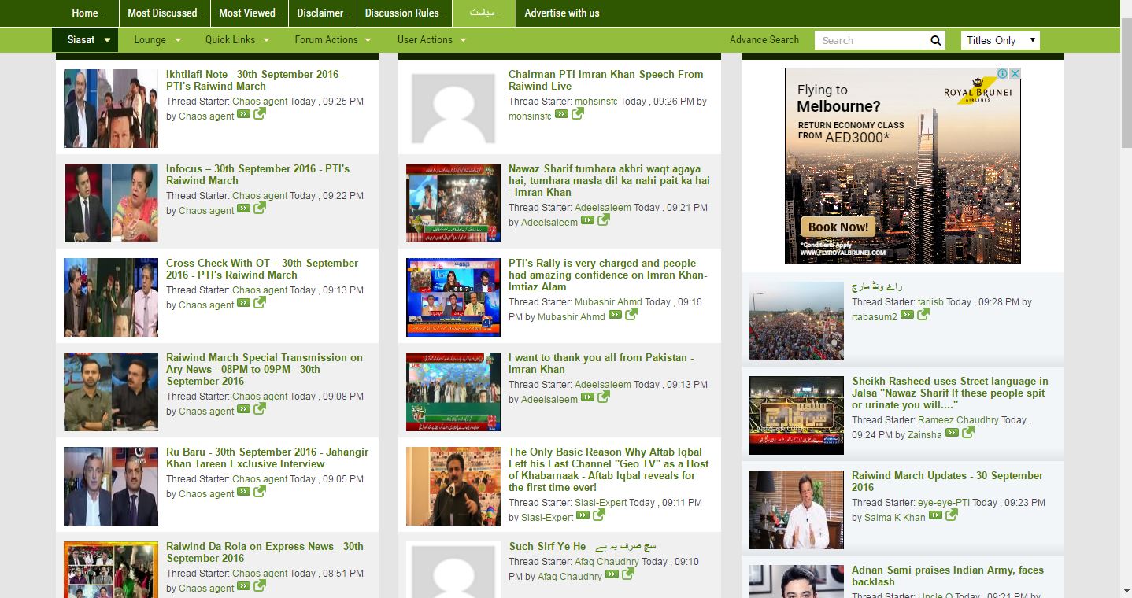Open Ru Baru thread new-window icon

pyautogui.click(x=259, y=491)
